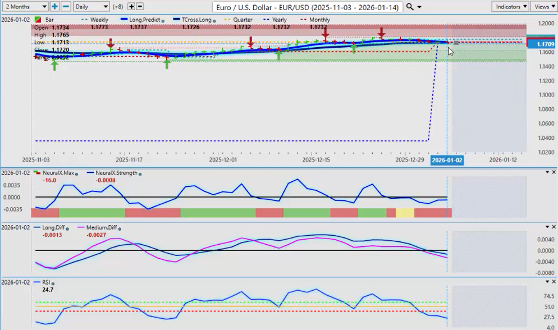
Task: Click the NeuralX.Strength legend label
Action: (x=116, y=173)
